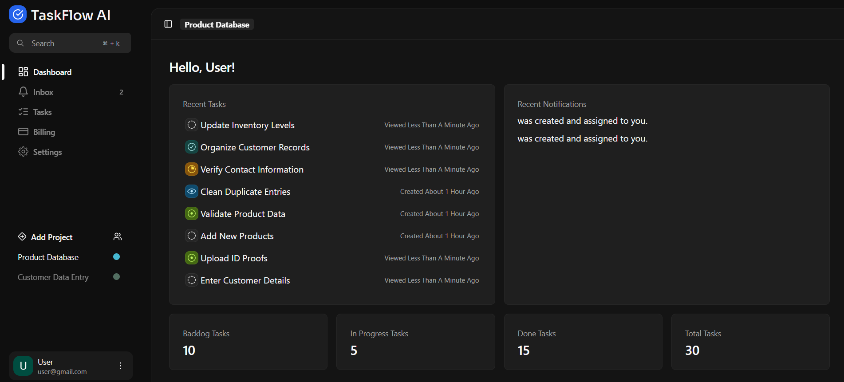Screen dimensions: 844x382
Task: Click the done checkmark for Organize Customer Records
Action: pyautogui.click(x=192, y=147)
